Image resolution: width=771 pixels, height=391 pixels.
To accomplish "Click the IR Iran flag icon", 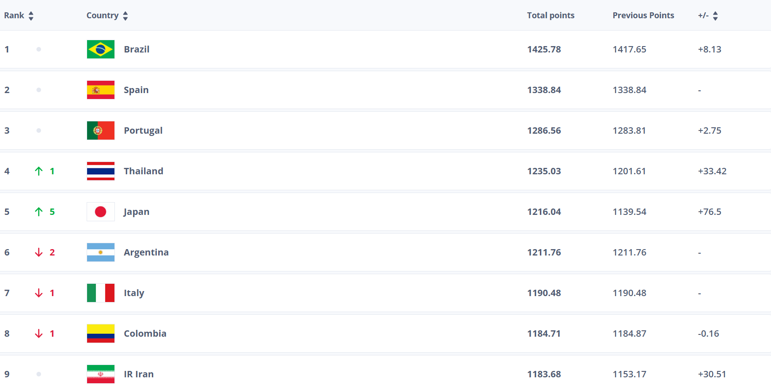I will [100, 374].
